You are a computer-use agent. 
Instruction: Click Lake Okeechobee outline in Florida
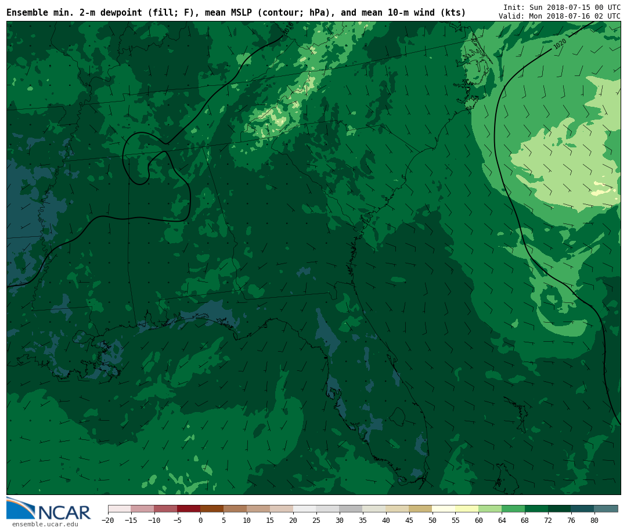pyautogui.click(x=397, y=416)
